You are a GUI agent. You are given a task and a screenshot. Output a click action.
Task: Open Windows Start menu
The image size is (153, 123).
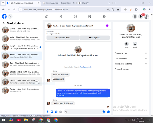pos(4,120)
